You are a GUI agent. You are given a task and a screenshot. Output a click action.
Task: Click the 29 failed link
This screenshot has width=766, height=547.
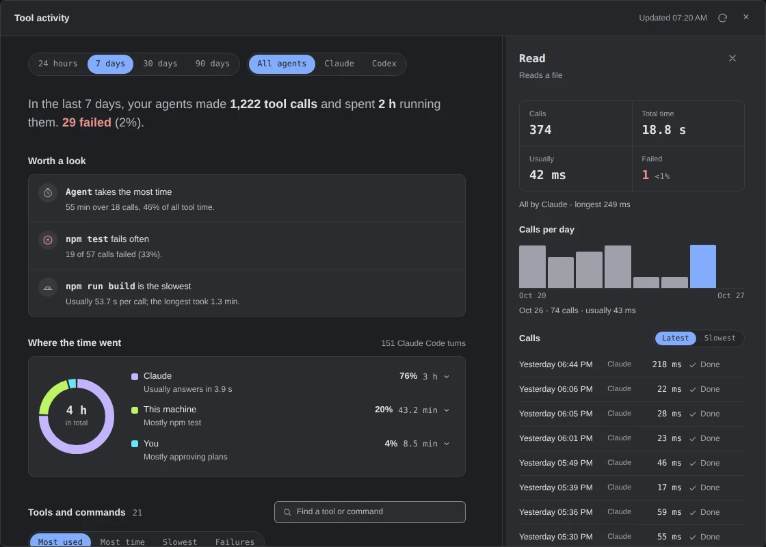point(86,122)
